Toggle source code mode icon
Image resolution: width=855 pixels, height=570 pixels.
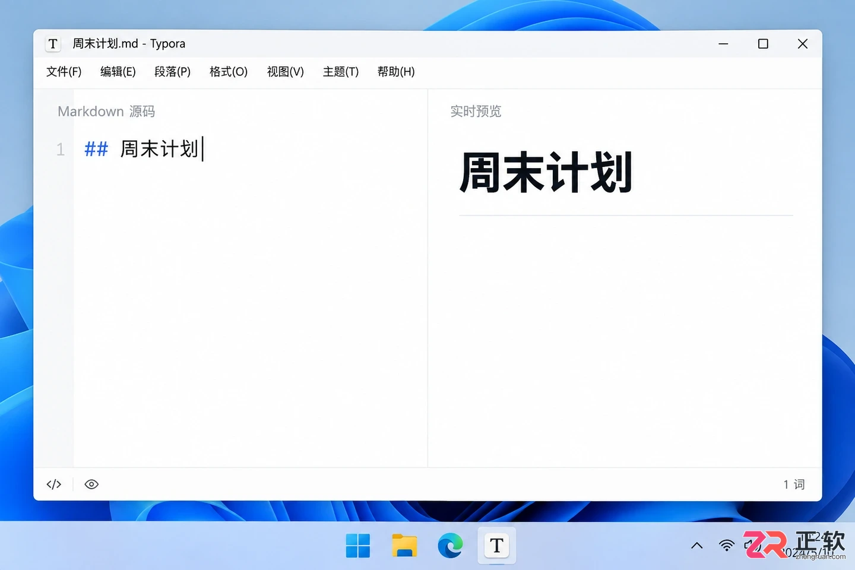click(54, 484)
